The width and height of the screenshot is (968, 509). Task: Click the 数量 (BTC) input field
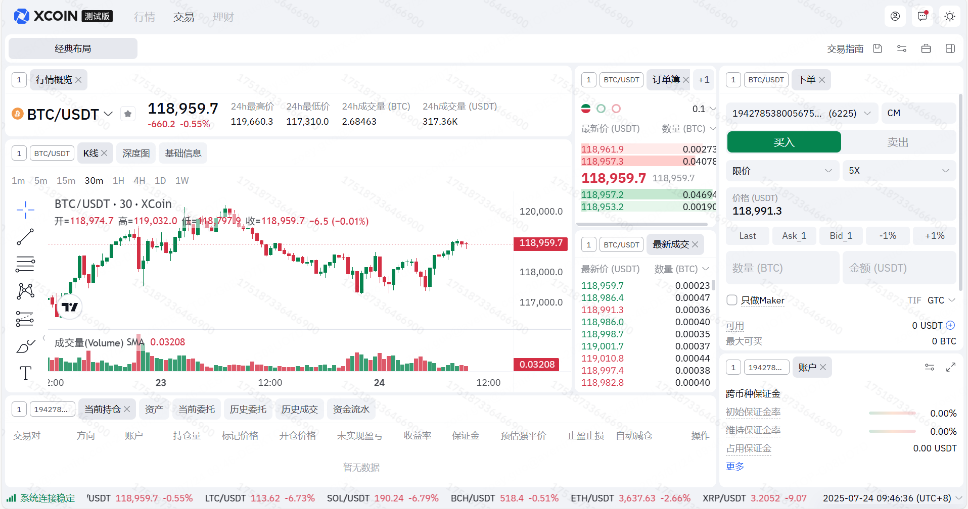pyautogui.click(x=782, y=268)
